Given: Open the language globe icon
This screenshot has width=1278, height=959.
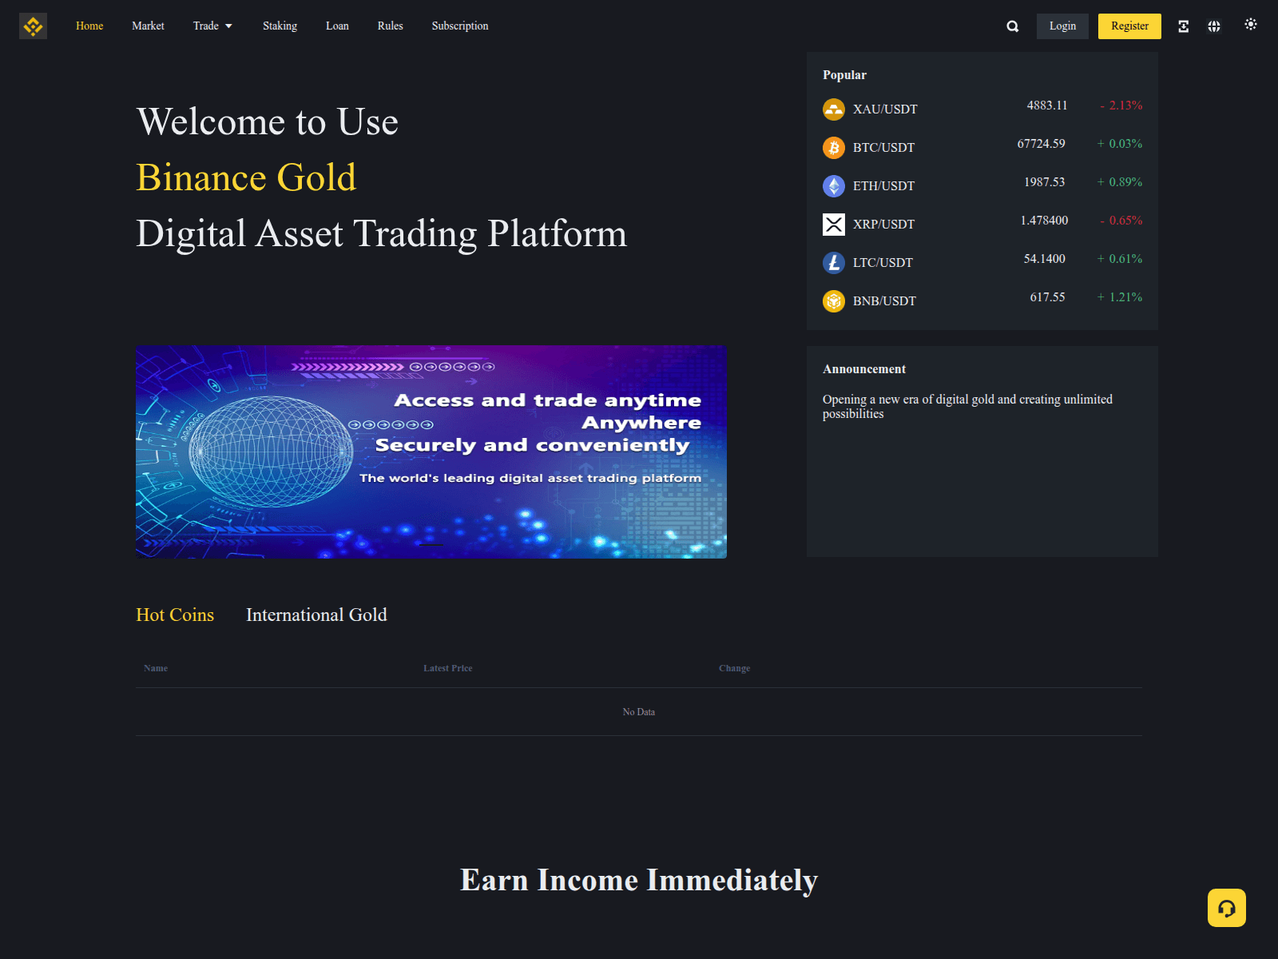Looking at the screenshot, I should (x=1213, y=26).
